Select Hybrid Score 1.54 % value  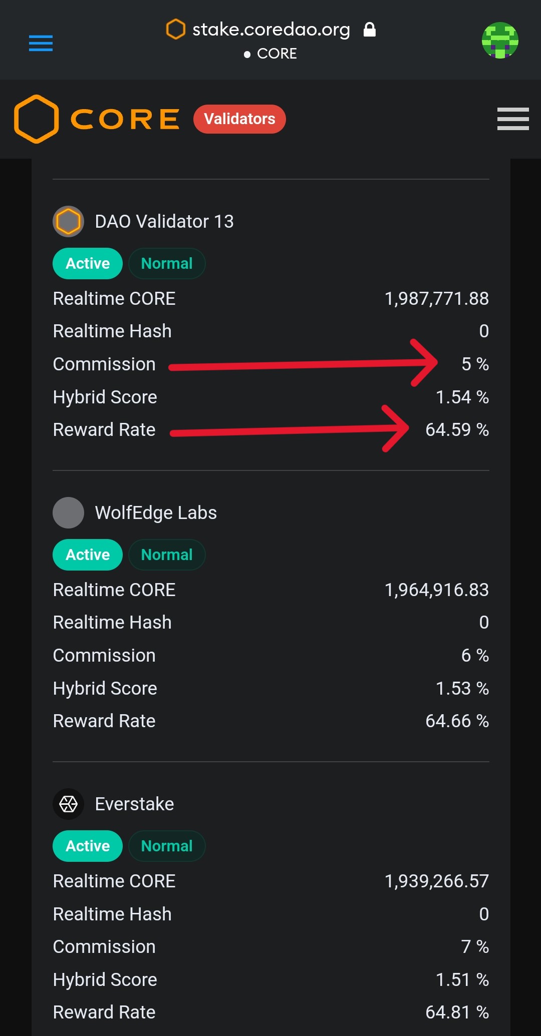[x=462, y=397]
